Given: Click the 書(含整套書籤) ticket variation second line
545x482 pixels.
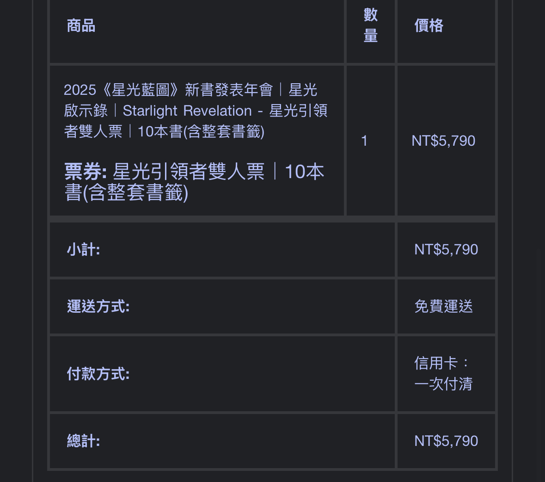Looking at the screenshot, I should (127, 192).
